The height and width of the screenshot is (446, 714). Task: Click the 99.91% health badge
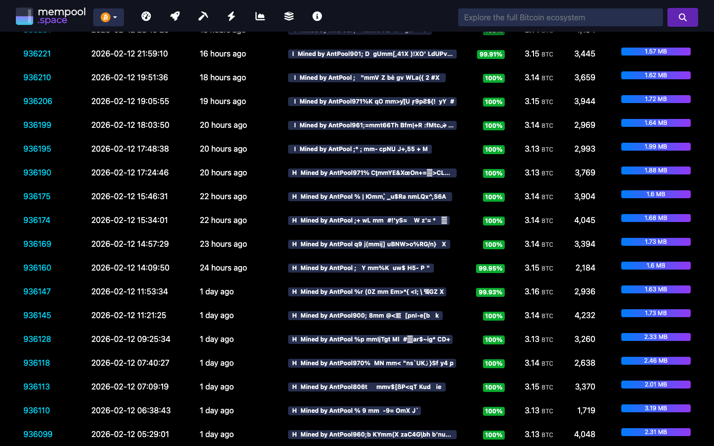tap(490, 54)
